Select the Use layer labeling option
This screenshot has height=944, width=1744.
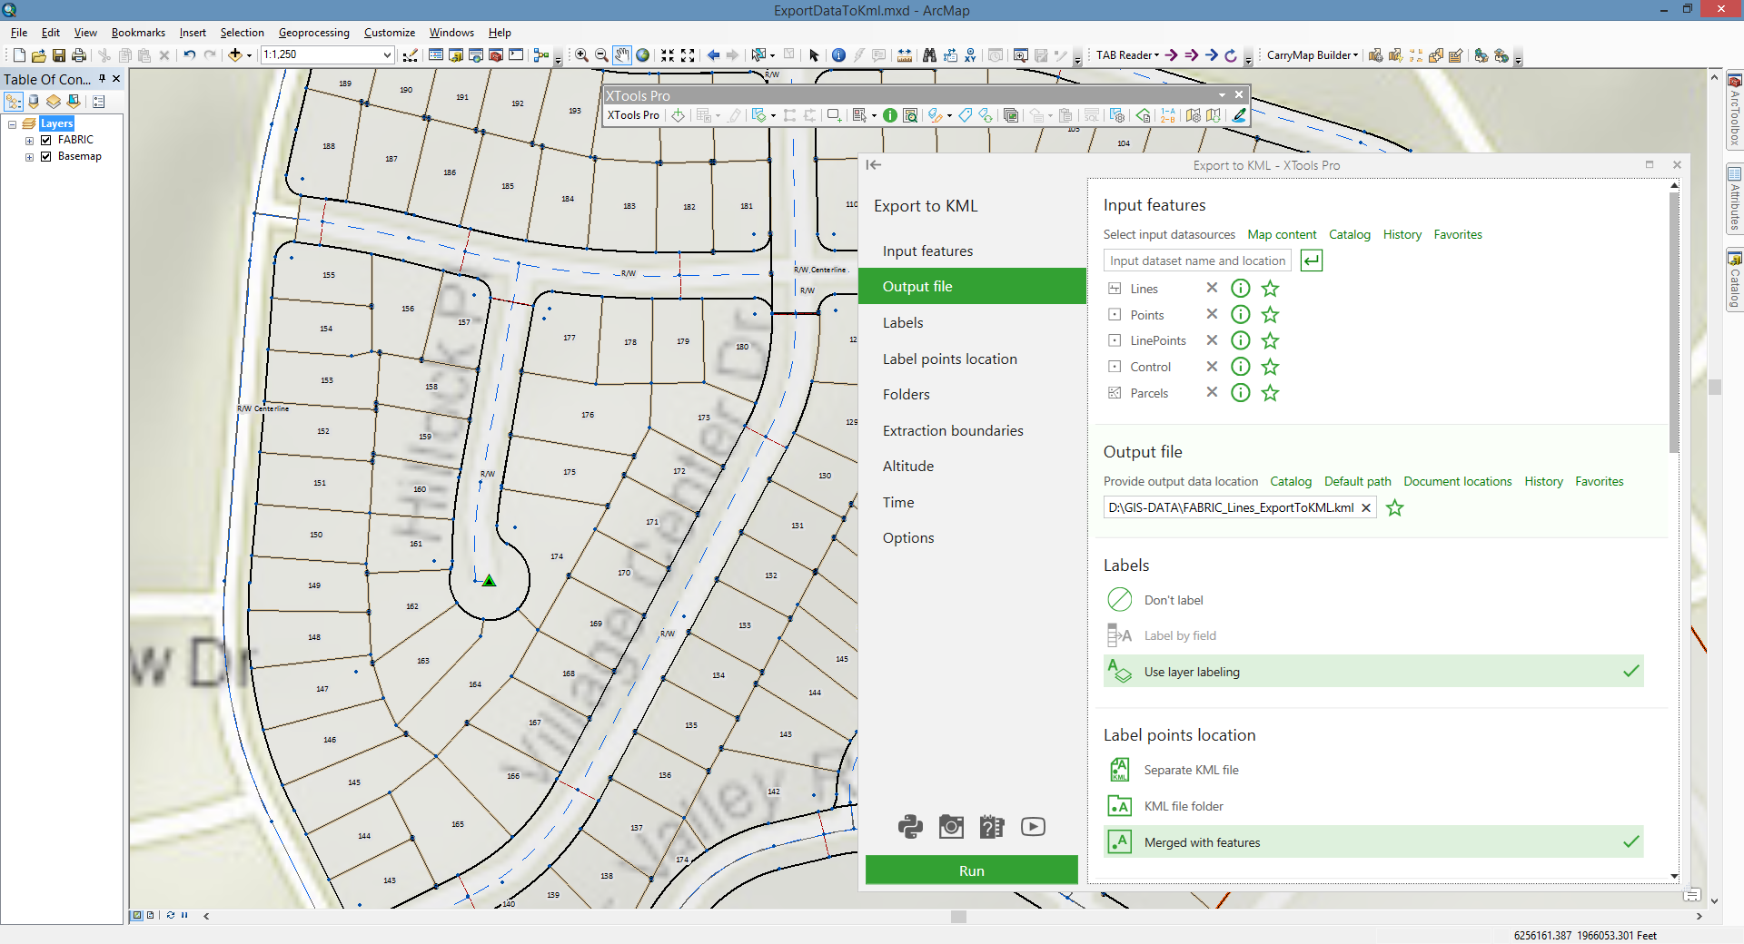coord(1373,672)
